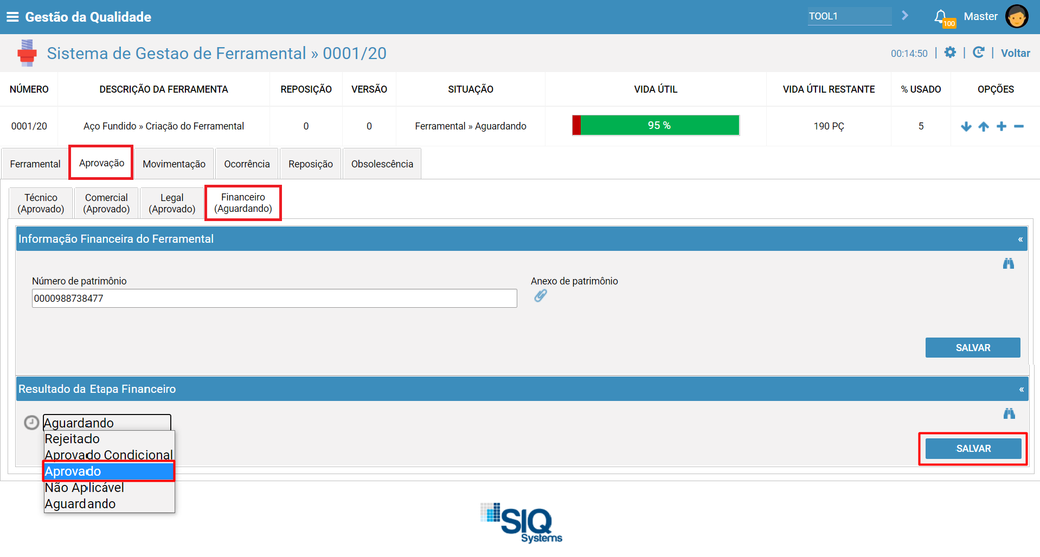Select Aprovado Condicional option
Image resolution: width=1040 pixels, height=557 pixels.
click(x=109, y=455)
